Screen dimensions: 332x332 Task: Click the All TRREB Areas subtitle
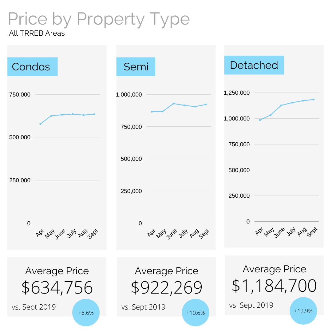click(37, 33)
